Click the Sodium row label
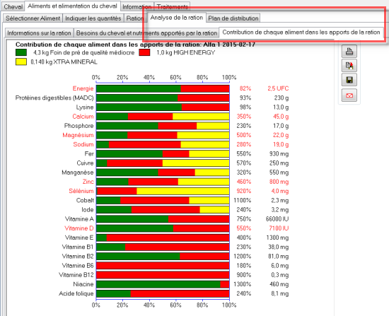Viewport: 389px width, 316px height. coord(83,144)
